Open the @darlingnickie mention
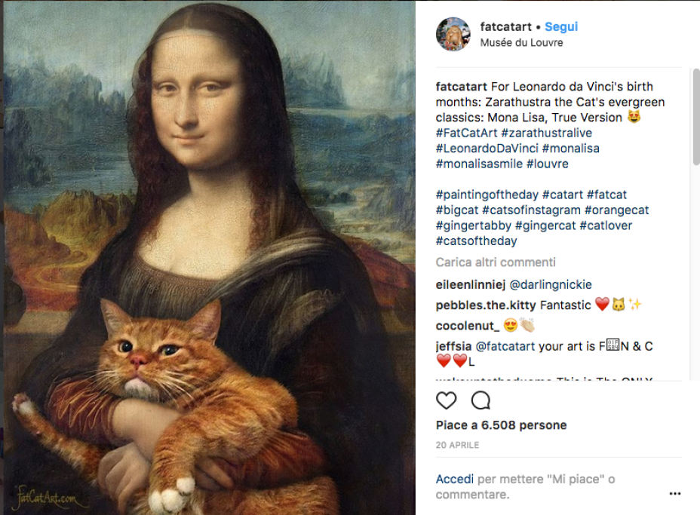The width and height of the screenshot is (700, 515). [x=551, y=285]
